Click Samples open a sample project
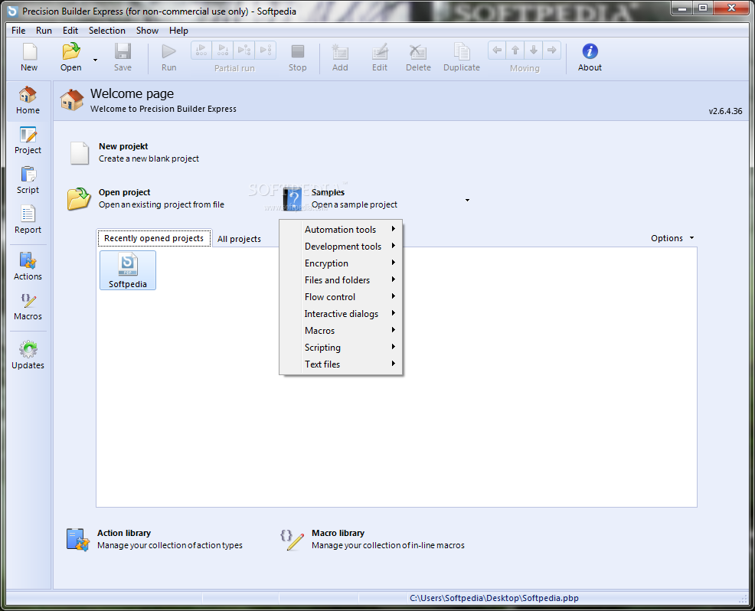Viewport: 755px width, 611px height. pos(341,198)
